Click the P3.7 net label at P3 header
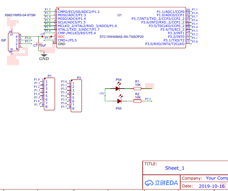The width and height of the screenshot is (228, 191). coord(64,107)
